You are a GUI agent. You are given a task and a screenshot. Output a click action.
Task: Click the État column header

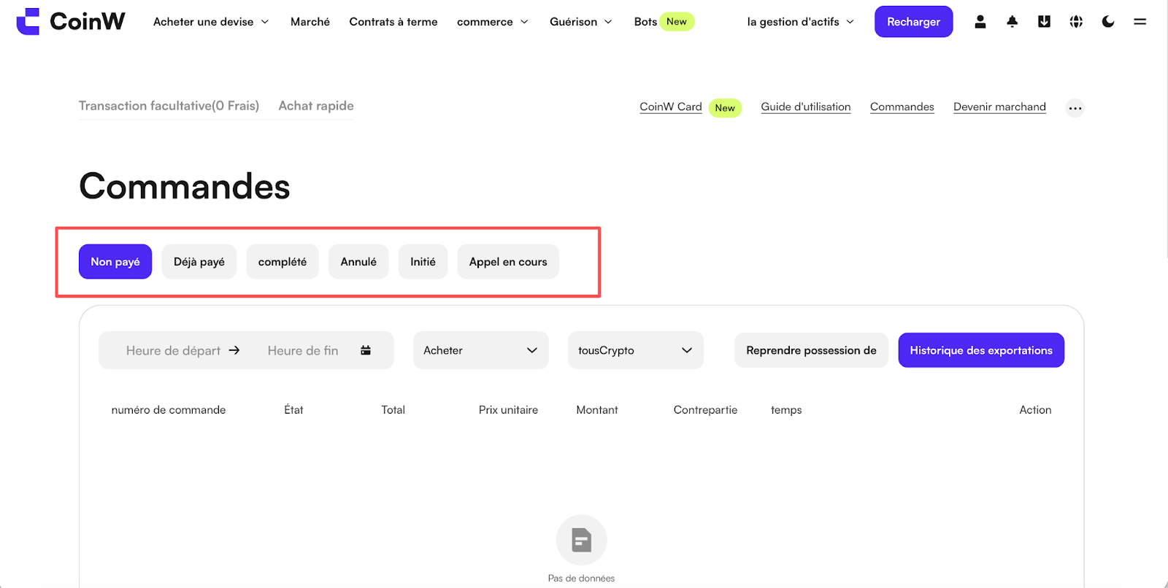pyautogui.click(x=293, y=410)
